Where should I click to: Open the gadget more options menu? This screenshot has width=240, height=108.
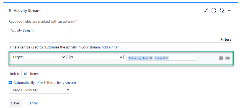pos(229,11)
